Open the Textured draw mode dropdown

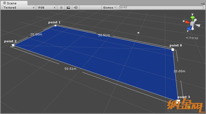pyautogui.click(x=19, y=8)
